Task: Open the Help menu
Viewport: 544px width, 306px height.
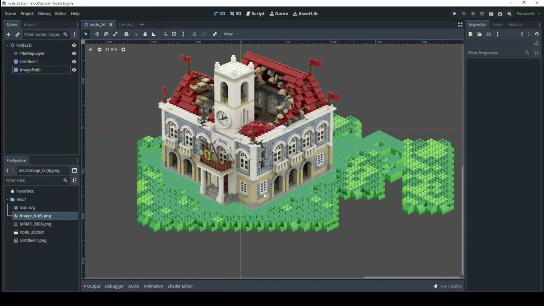Action: (75, 14)
